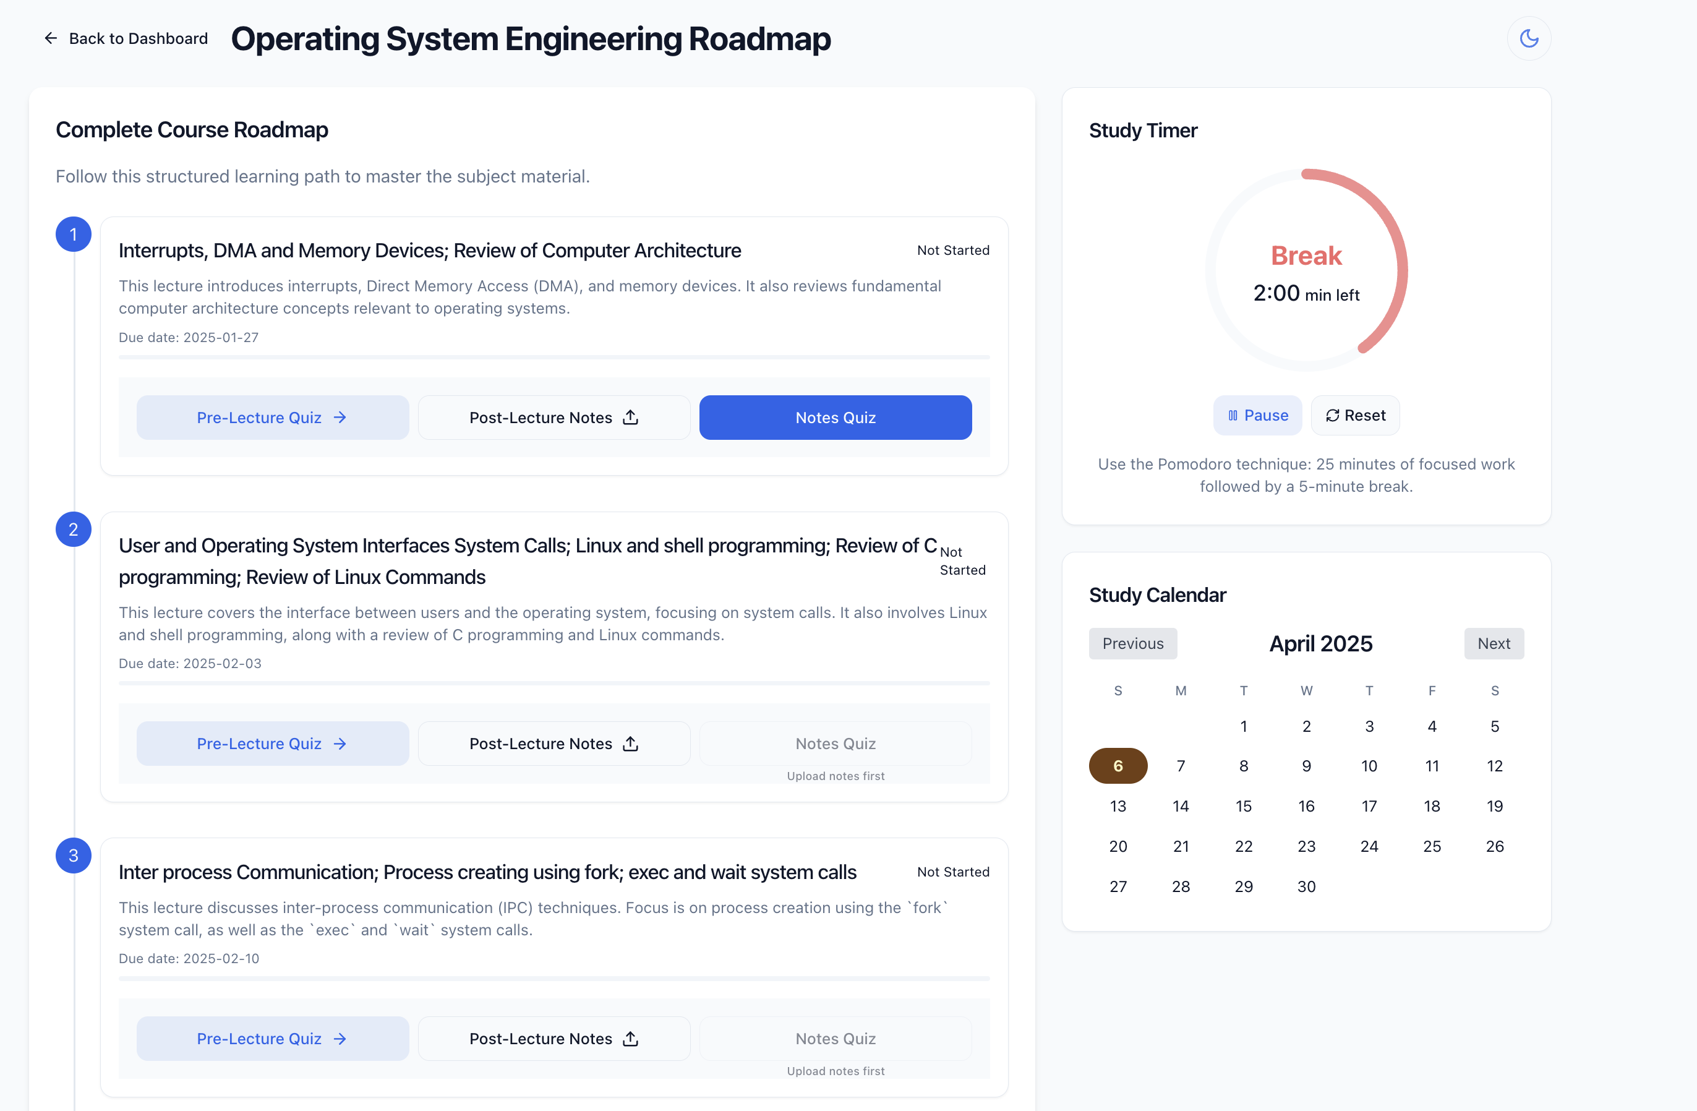Reset the Pomodoro timer
This screenshot has height=1111, width=1697.
1355,415
